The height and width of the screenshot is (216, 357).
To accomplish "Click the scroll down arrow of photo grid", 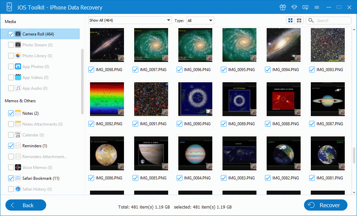I will coord(354,193).
